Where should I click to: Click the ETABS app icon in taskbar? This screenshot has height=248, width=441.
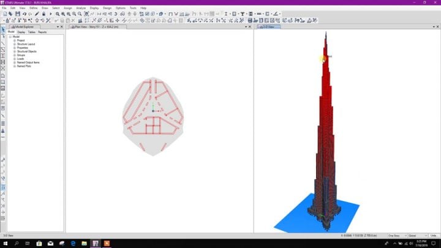click(96, 244)
